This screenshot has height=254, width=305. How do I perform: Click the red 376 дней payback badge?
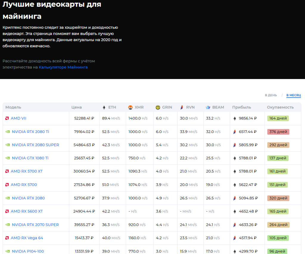click(x=278, y=132)
